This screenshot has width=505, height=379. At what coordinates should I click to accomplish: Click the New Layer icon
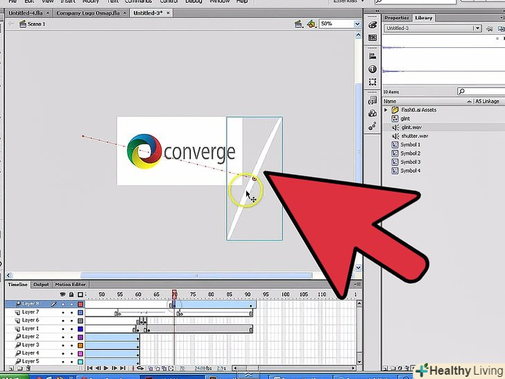point(11,368)
